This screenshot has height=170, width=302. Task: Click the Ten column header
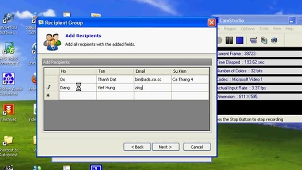tap(115, 71)
